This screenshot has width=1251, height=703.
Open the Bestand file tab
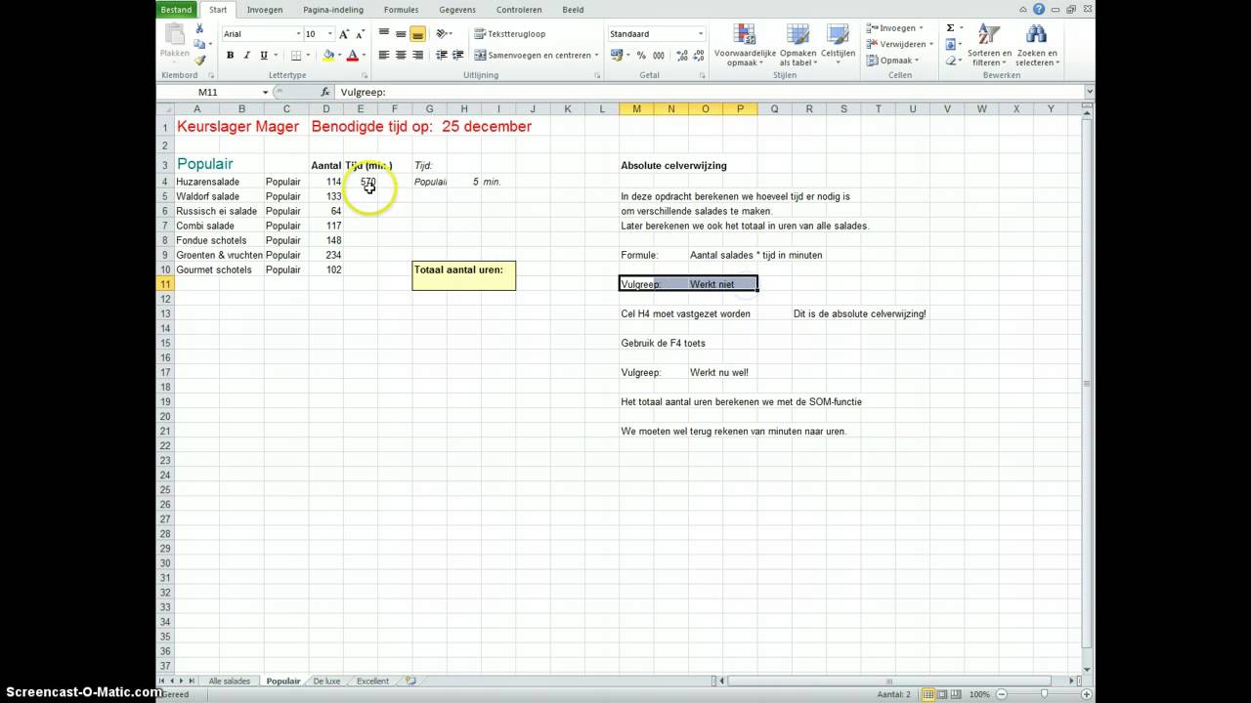(x=176, y=10)
